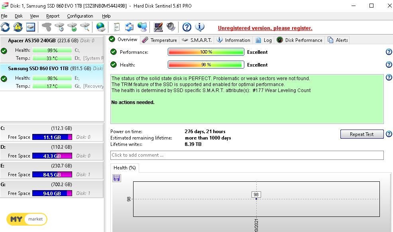Click the help icon next to Health bar
Screen dimensions: 393x232
pyautogui.click(x=389, y=65)
